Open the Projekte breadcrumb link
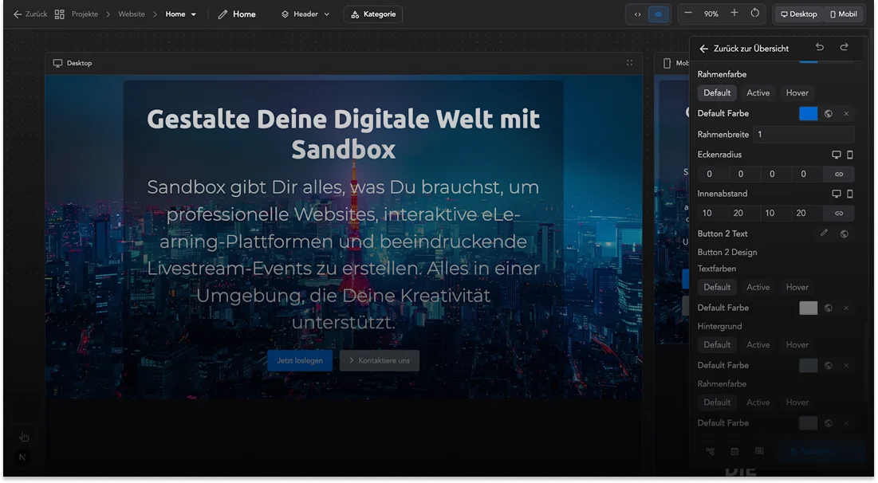This screenshot has width=878, height=483. click(x=85, y=14)
